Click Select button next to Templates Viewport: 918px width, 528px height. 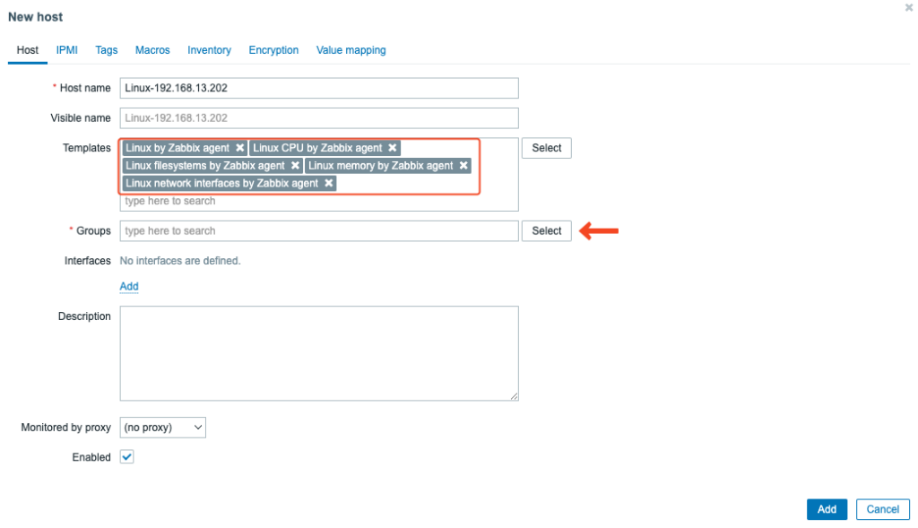(546, 148)
